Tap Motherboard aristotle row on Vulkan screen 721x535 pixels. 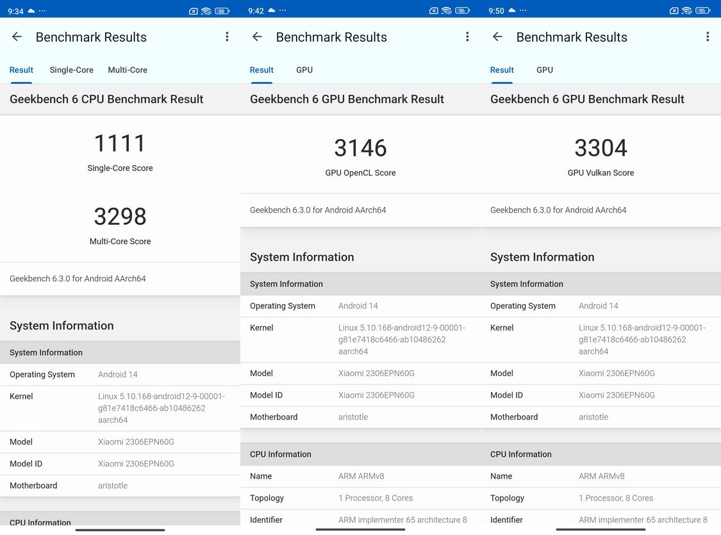(x=601, y=417)
